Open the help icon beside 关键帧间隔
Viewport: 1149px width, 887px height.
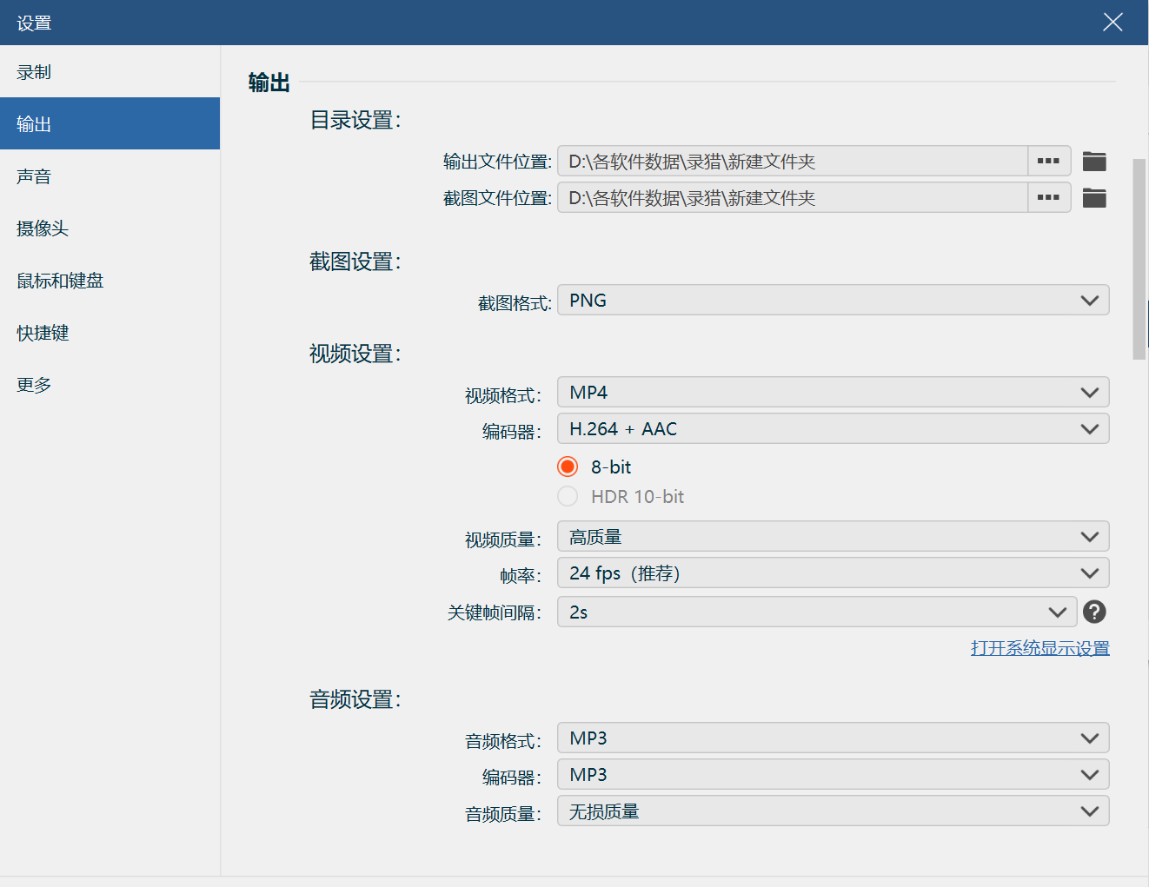point(1094,612)
